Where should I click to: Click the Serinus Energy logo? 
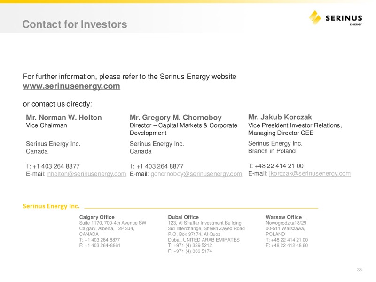[x=336, y=18]
